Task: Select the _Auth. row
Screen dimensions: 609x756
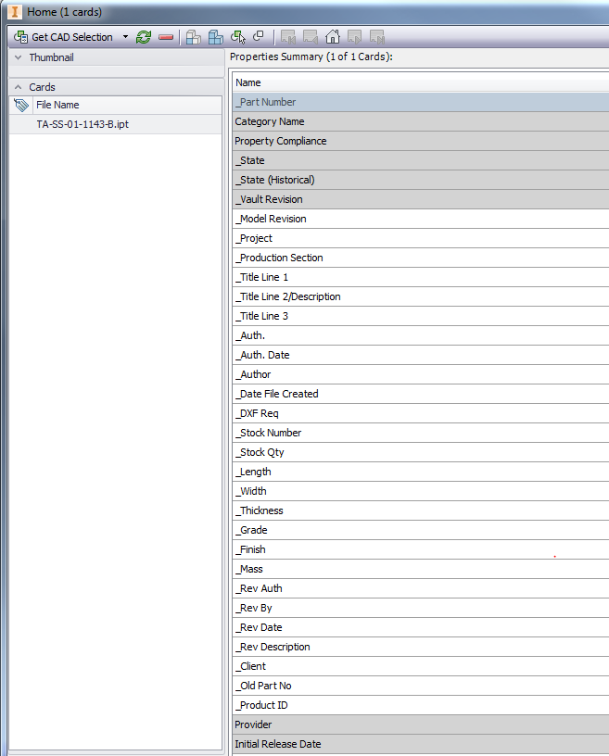Action: click(x=420, y=335)
